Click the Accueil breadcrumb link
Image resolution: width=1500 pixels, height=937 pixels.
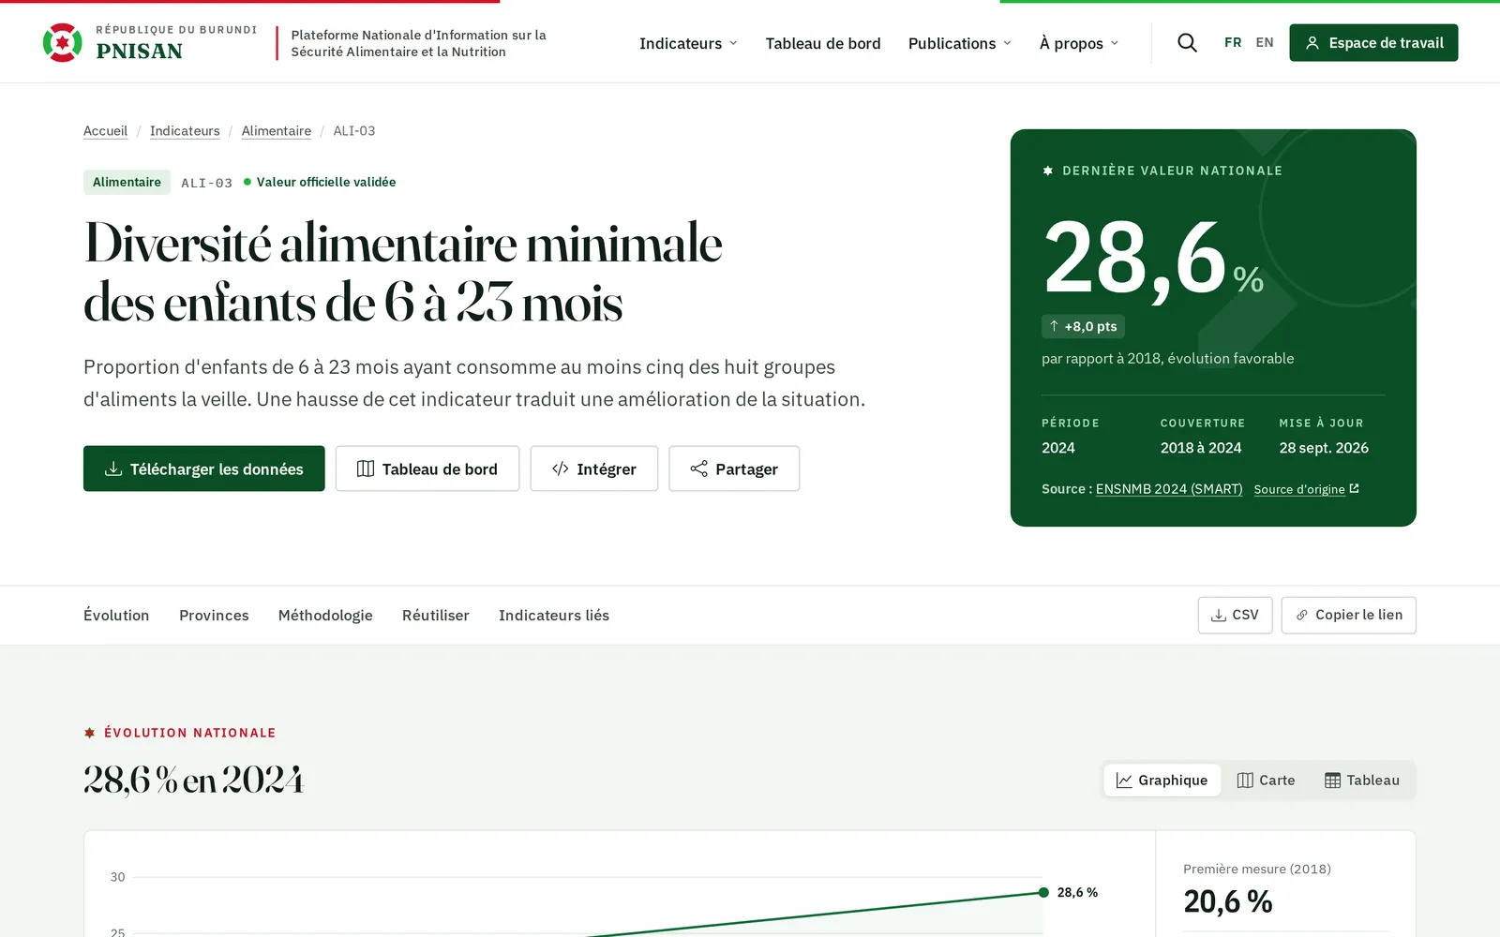click(105, 131)
